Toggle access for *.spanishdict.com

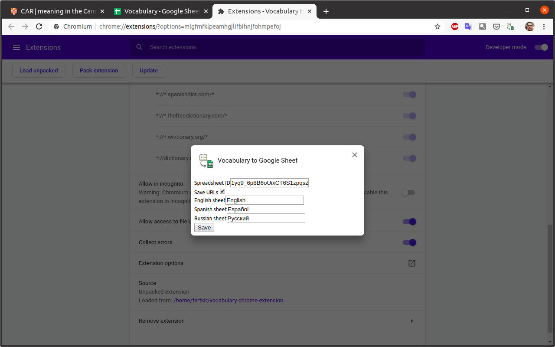click(409, 95)
